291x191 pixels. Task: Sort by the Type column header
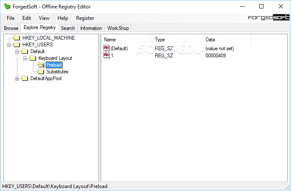coord(177,40)
